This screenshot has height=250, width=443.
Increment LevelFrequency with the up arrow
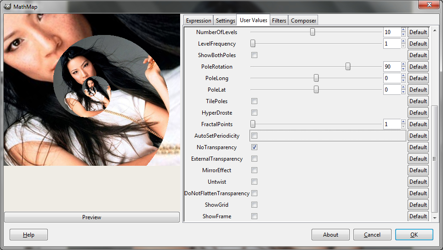(403, 41)
